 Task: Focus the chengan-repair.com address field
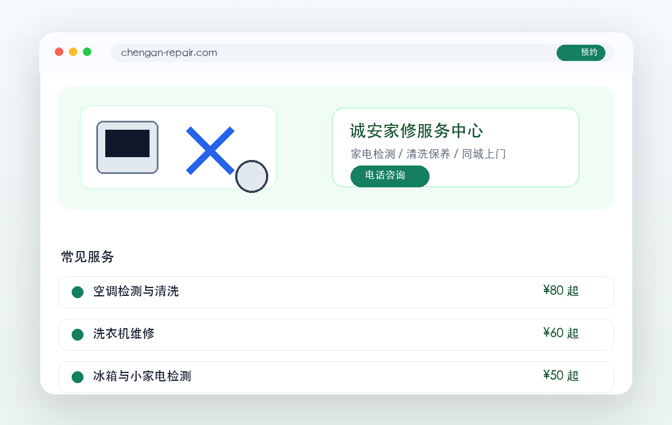pyautogui.click(x=362, y=53)
